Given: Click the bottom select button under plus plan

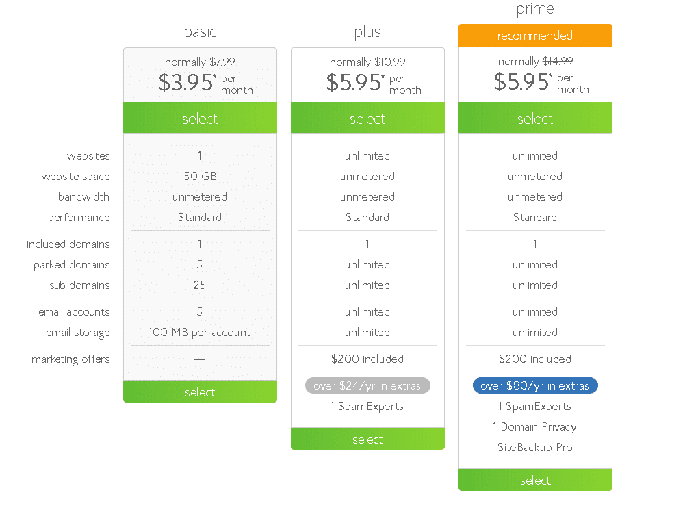Looking at the screenshot, I should (367, 439).
